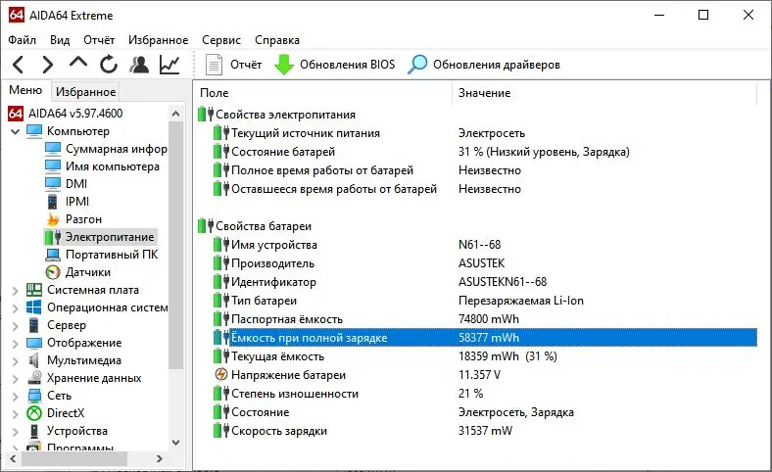Click the Мультимедиа speaker icon

coord(34,360)
